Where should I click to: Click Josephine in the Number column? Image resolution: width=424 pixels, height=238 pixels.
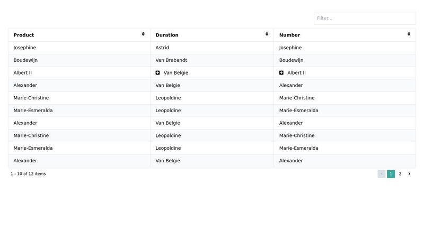point(290,48)
